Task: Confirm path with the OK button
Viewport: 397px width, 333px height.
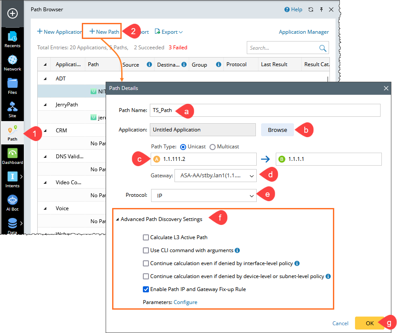Action: click(x=370, y=323)
